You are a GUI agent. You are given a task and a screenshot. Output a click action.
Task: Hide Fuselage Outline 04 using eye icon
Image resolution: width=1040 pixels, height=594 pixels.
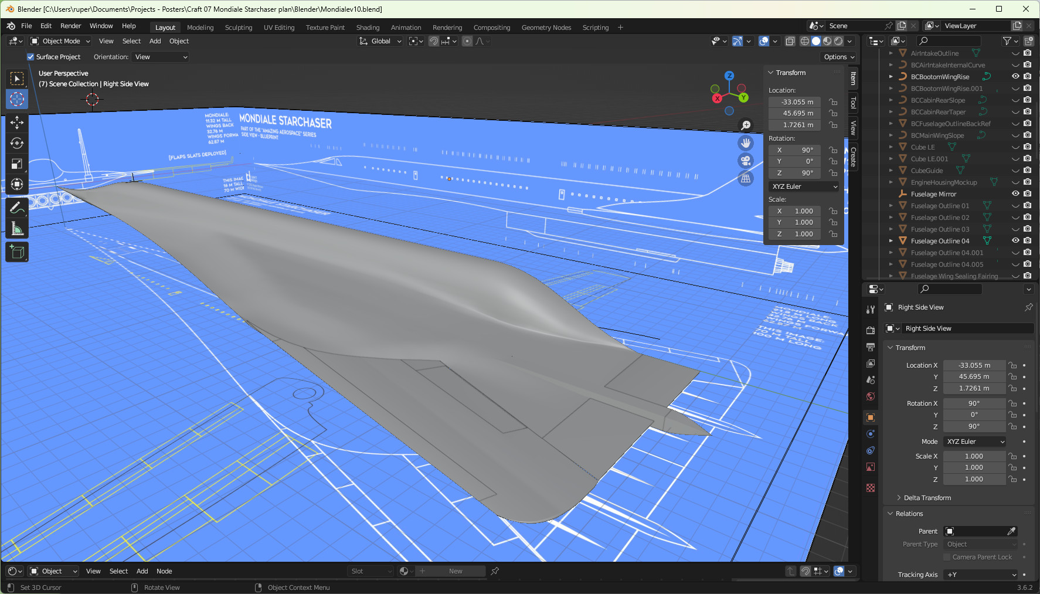[1015, 240]
